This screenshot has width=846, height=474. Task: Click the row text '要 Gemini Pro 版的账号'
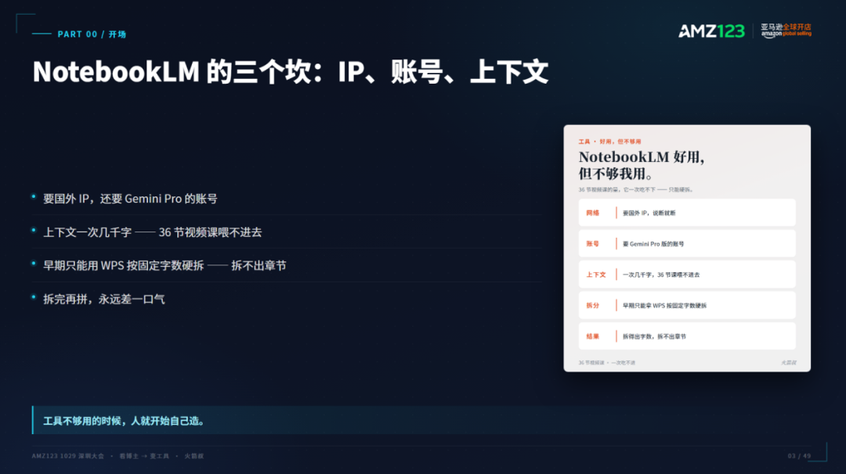tap(653, 243)
